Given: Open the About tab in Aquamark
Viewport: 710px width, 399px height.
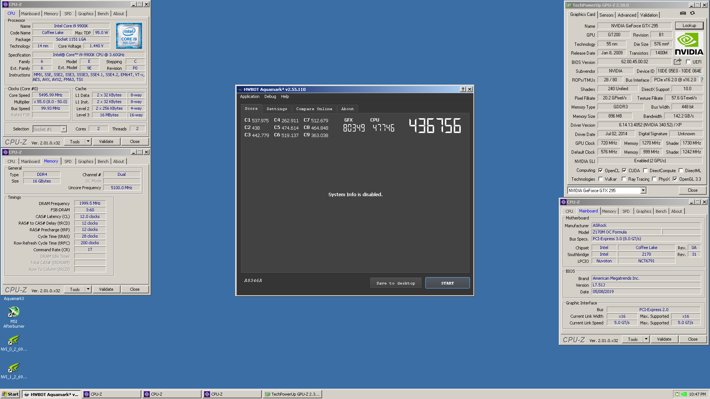Looking at the screenshot, I should tap(347, 109).
